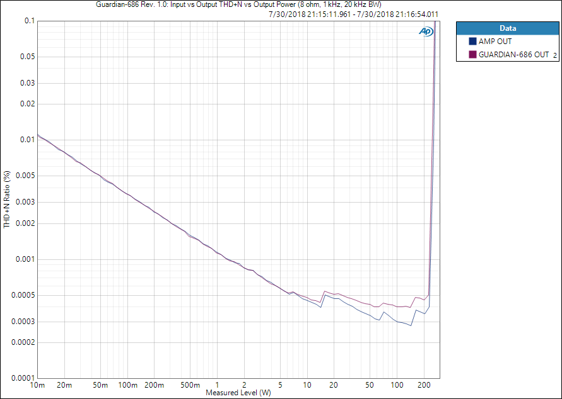The height and width of the screenshot is (399, 562).
Task: Click the 10m tick on the X axis
Action: point(38,385)
